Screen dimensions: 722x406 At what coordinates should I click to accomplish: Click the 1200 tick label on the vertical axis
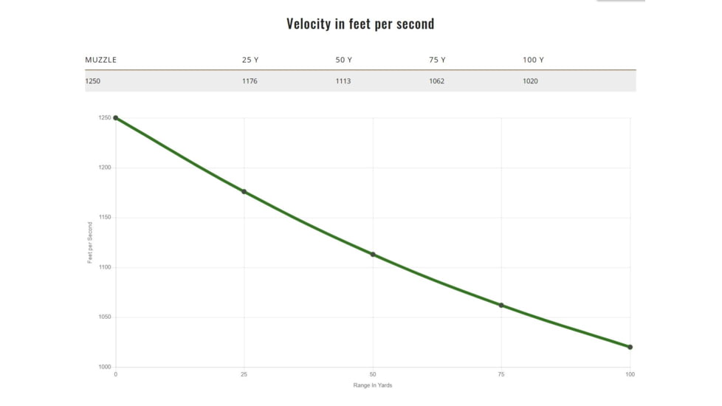click(x=104, y=168)
